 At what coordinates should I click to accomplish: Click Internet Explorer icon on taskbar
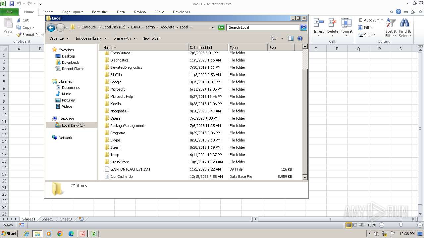click(26, 234)
